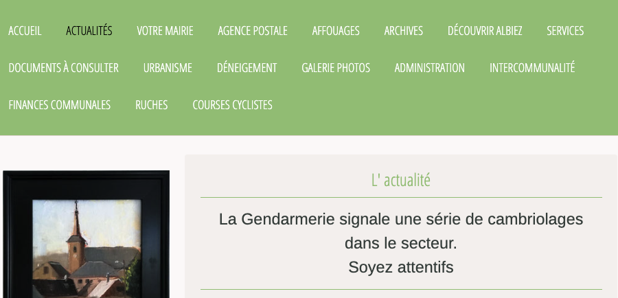Open the Galerie Photos page

[336, 68]
